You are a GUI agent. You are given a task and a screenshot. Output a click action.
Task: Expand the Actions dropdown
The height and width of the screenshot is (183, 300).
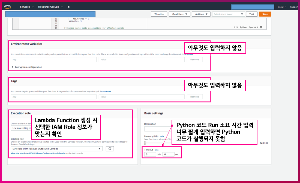pyautogui.click(x=201, y=14)
